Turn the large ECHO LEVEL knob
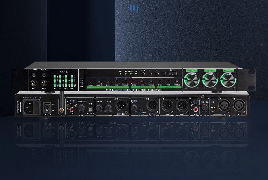 coord(192,81)
